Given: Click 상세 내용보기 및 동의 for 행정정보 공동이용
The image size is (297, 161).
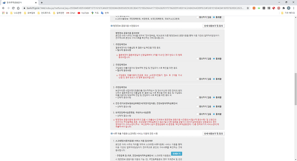Looking at the screenshot, I should pos(213,26).
